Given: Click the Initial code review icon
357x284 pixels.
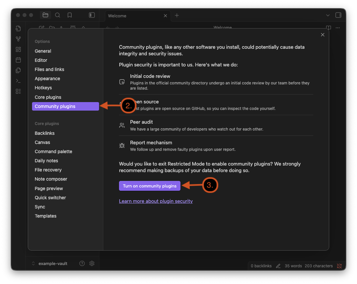Looking at the screenshot, I should pyautogui.click(x=122, y=82).
